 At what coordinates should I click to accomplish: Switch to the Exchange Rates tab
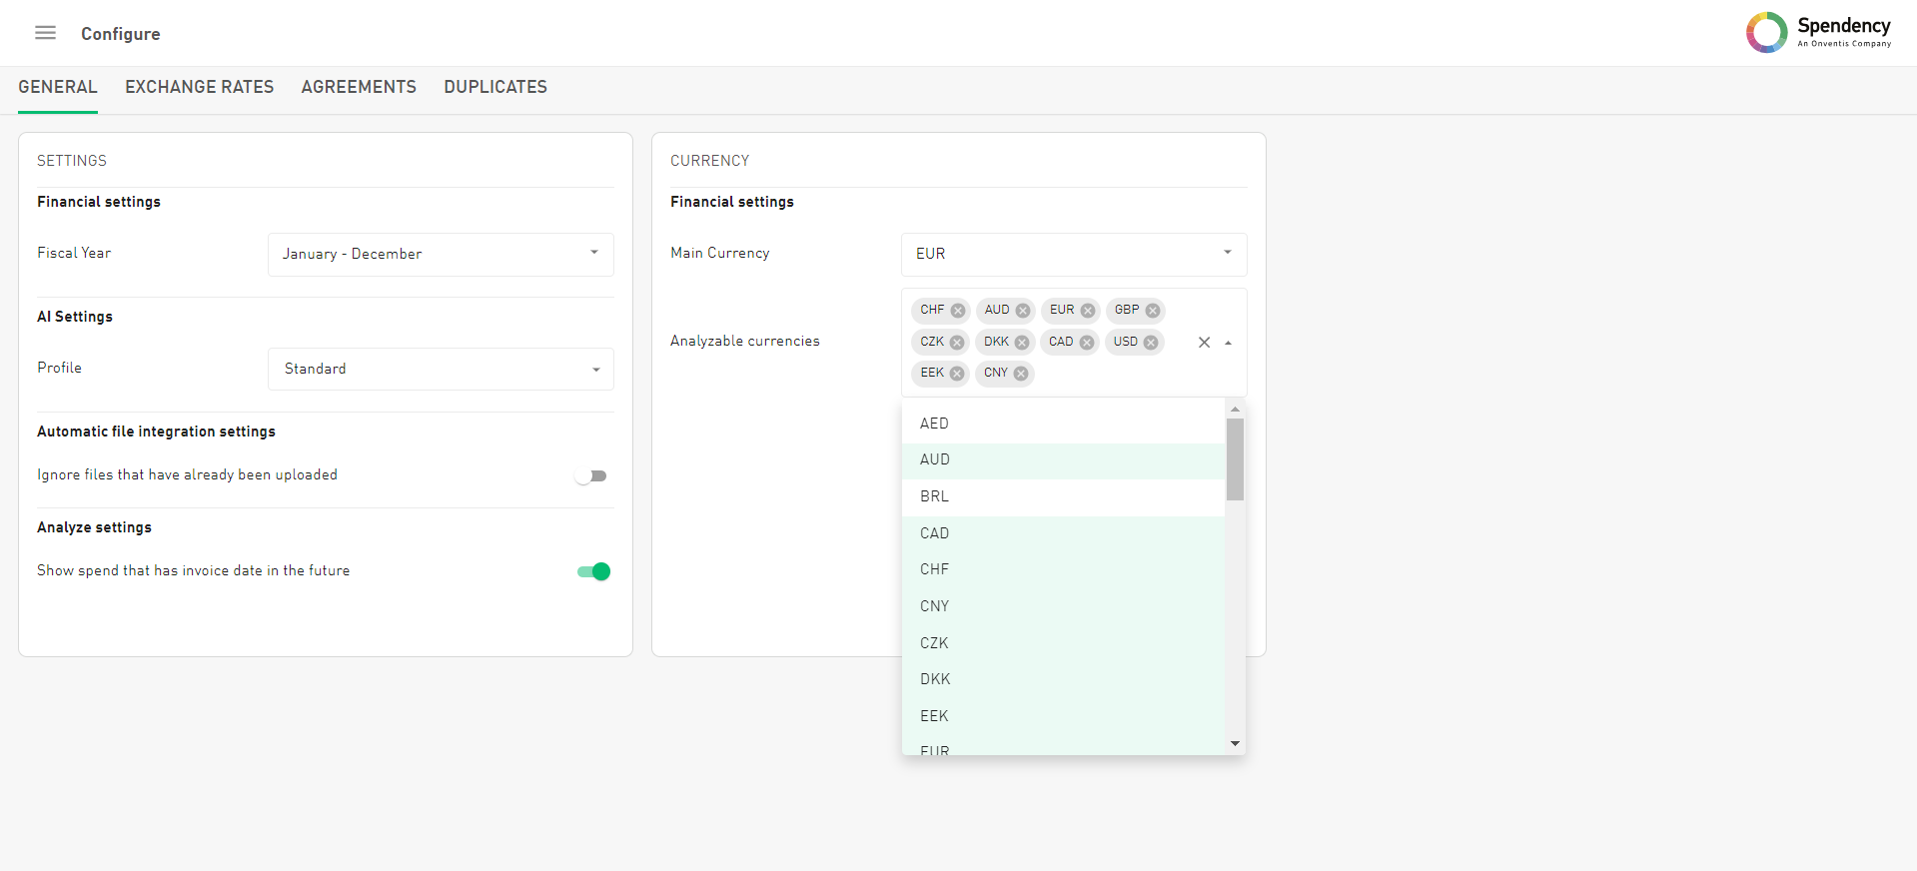(x=199, y=87)
